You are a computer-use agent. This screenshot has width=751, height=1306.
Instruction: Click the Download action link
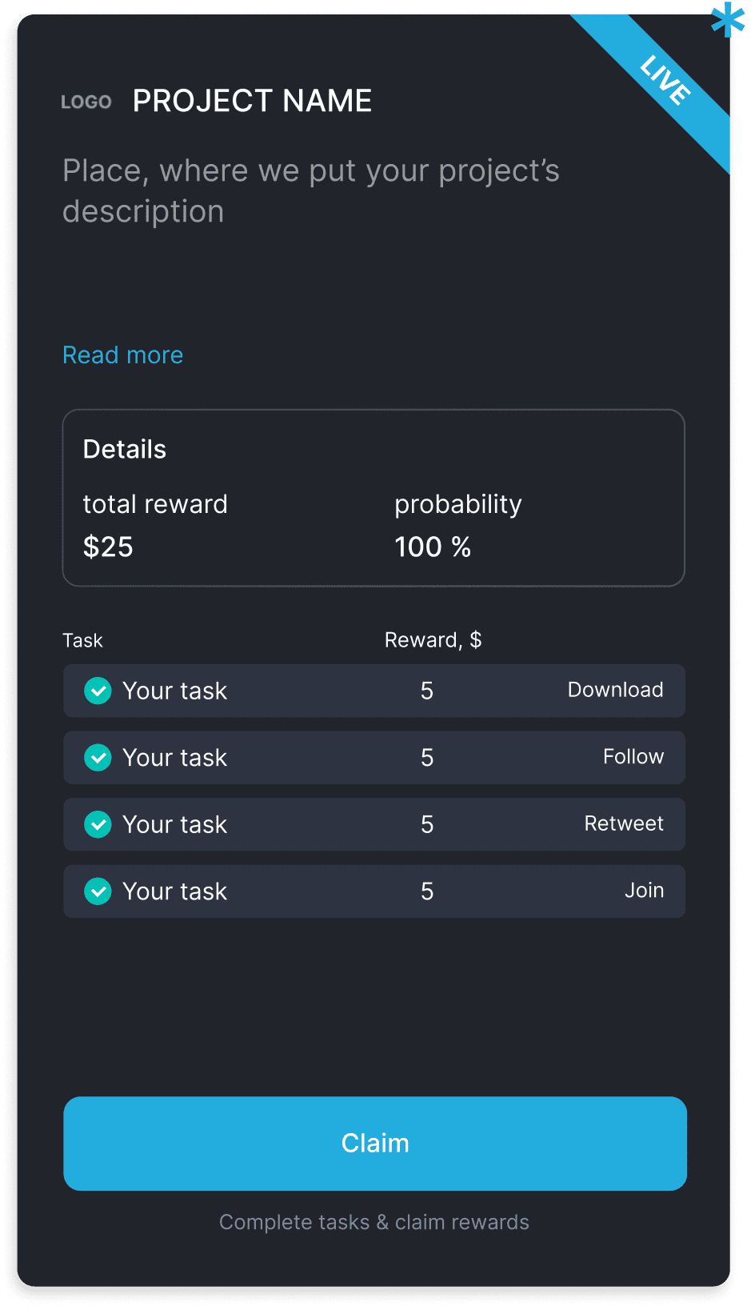coord(615,690)
